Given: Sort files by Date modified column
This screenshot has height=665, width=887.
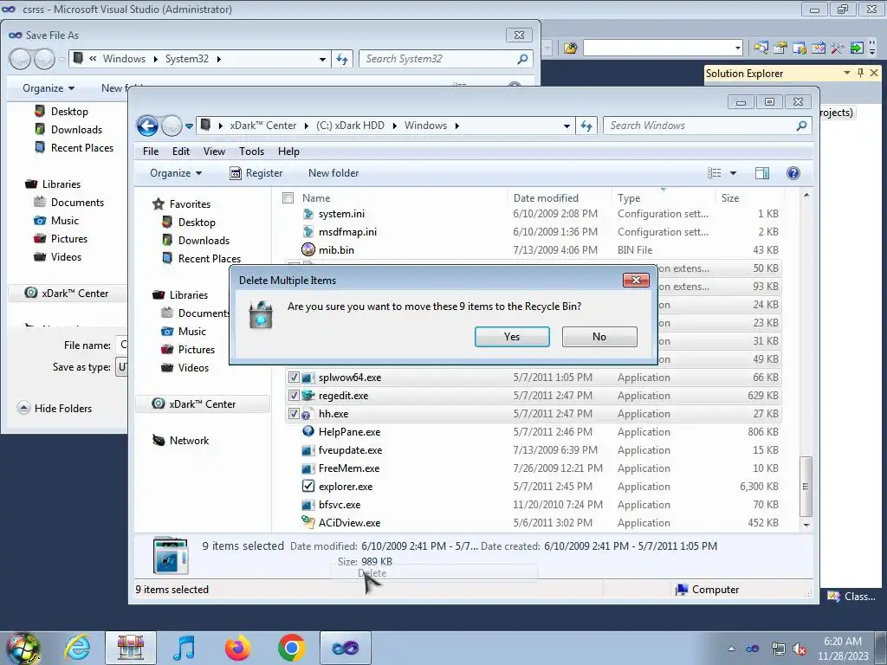Looking at the screenshot, I should point(546,198).
